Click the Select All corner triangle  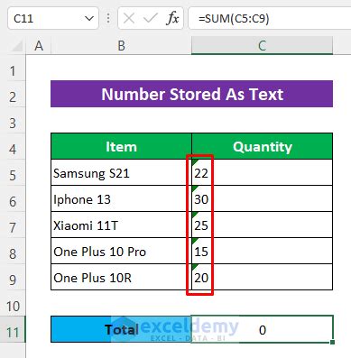pyautogui.click(x=16, y=46)
